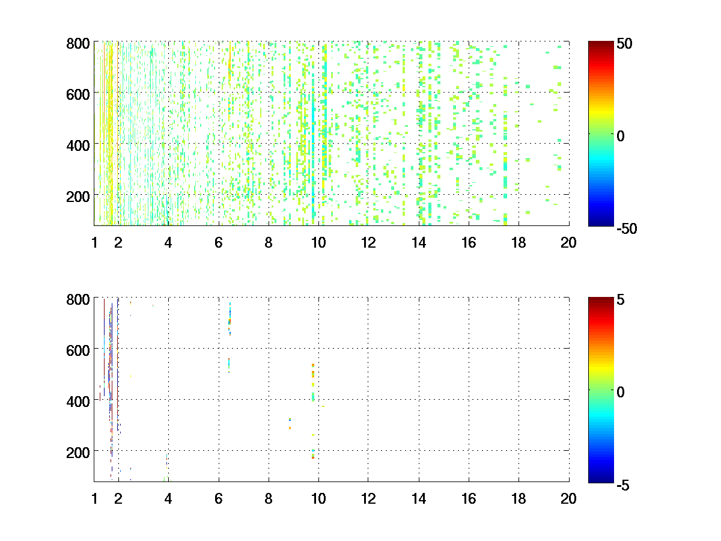Click y-axis tick 600 on top plot

click(x=78, y=94)
